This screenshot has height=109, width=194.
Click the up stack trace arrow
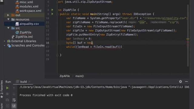(14, 88)
